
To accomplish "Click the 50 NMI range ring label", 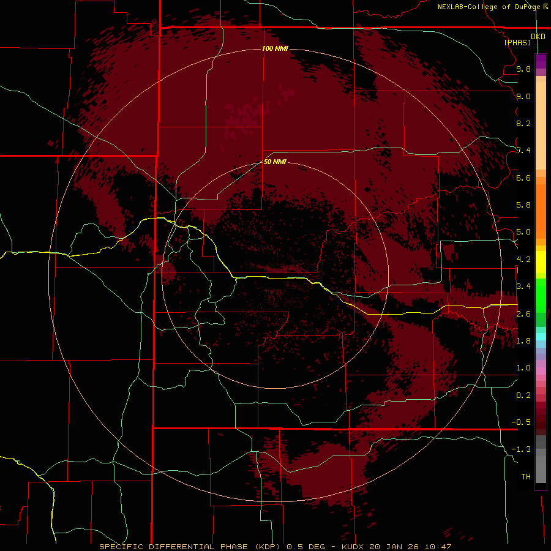I will click(x=275, y=162).
